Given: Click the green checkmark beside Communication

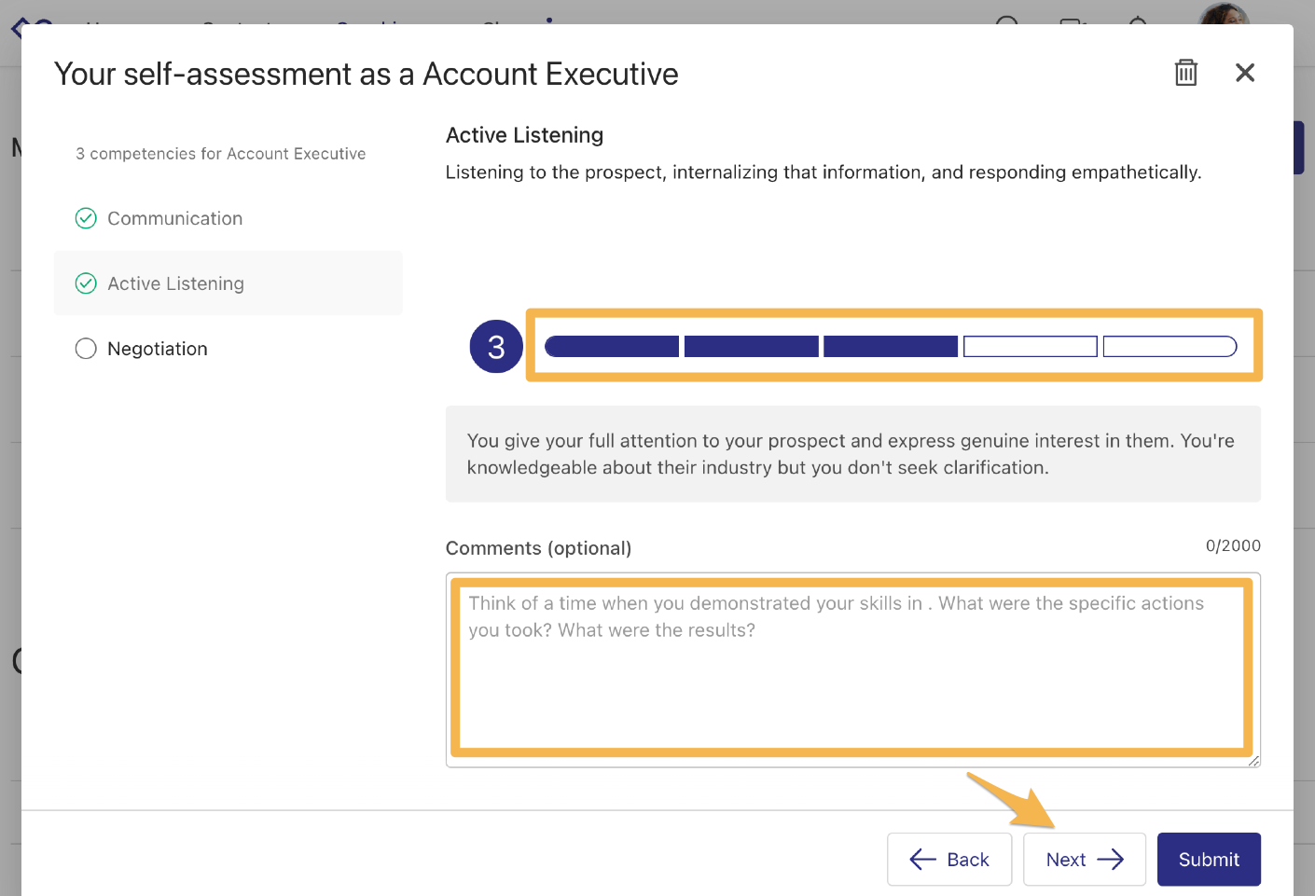Looking at the screenshot, I should [x=86, y=218].
